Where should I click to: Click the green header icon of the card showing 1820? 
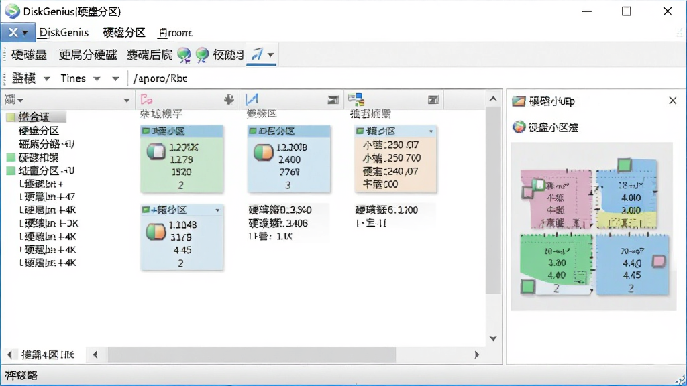coord(146,131)
